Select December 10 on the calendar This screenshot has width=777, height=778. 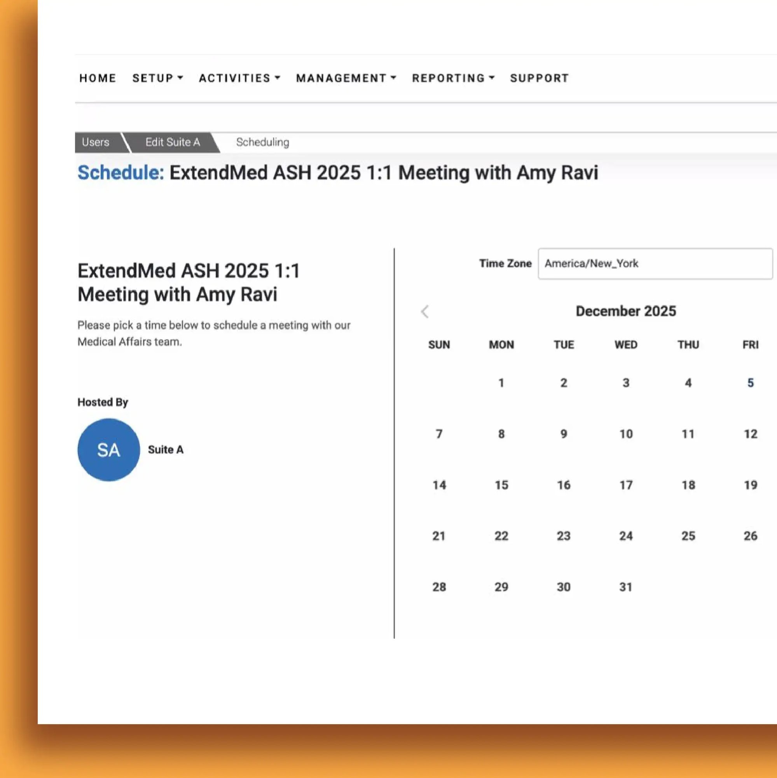(x=626, y=434)
